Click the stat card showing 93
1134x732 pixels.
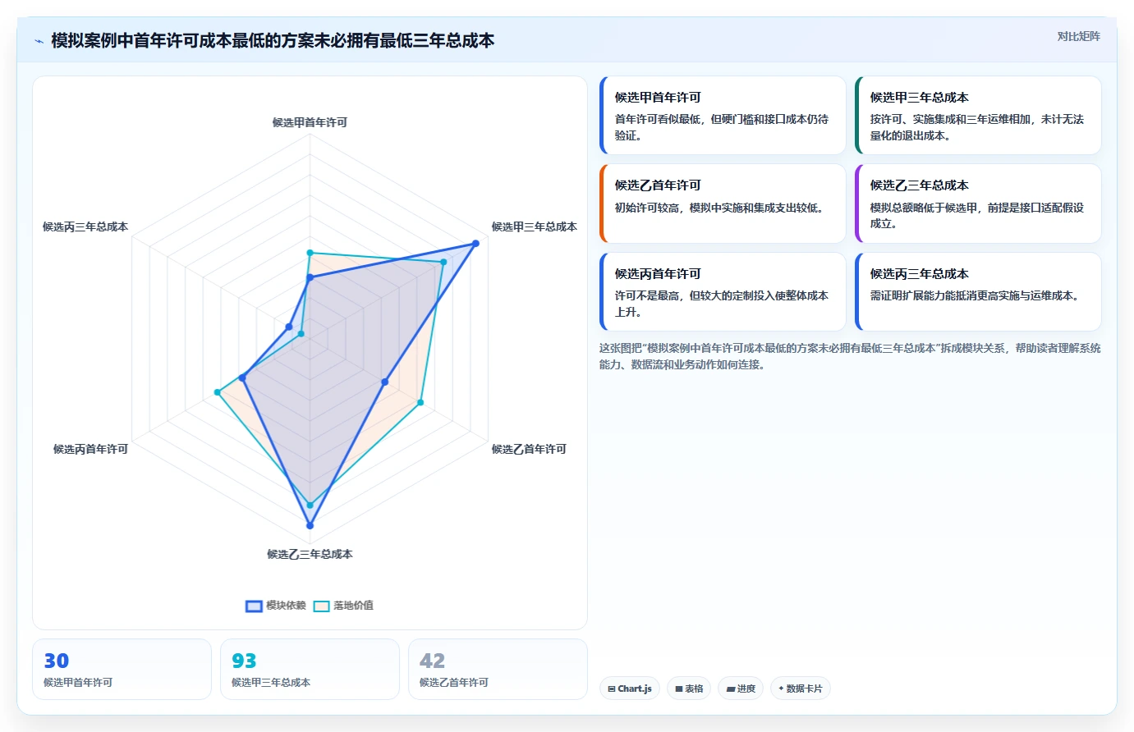pyautogui.click(x=310, y=670)
